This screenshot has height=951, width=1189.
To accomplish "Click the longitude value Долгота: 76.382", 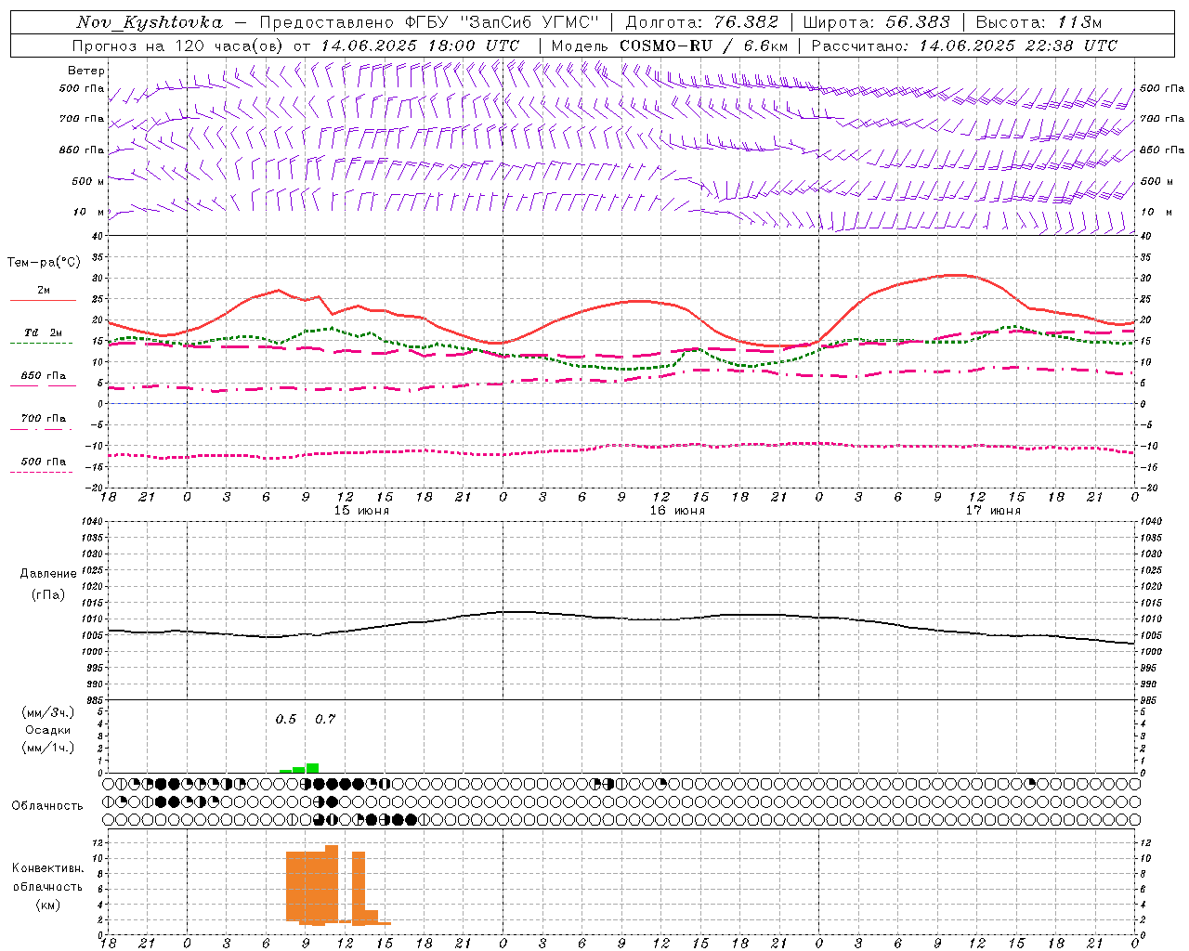I will tap(702, 22).
